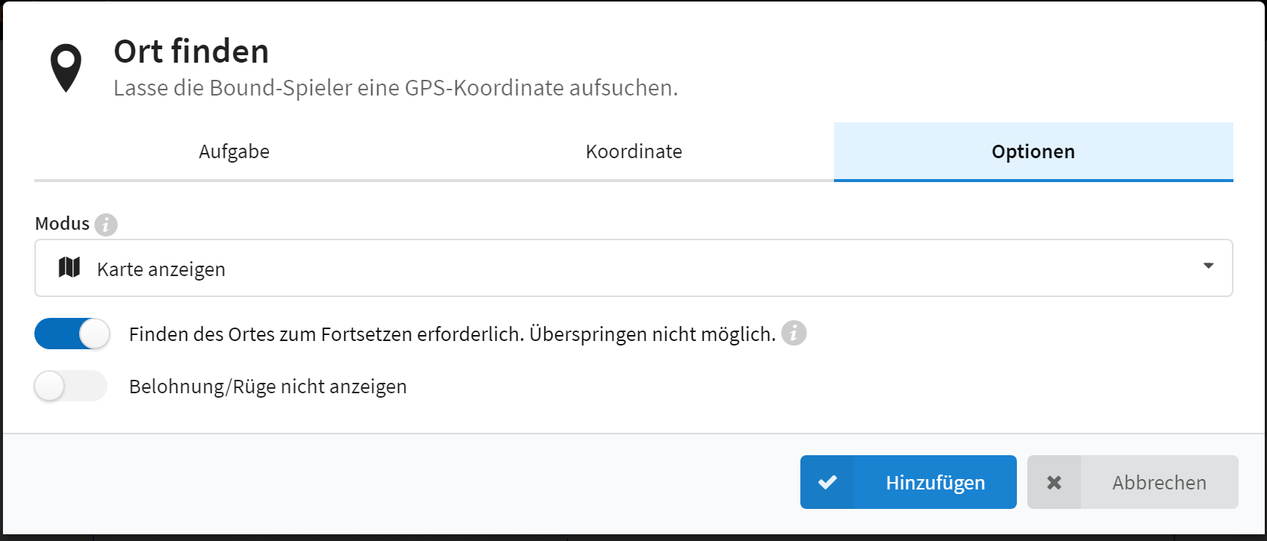Click the Ort finden heading
The width and height of the screenshot is (1267, 541).
(191, 51)
